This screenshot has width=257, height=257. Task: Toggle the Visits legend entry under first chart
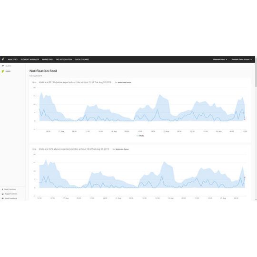pos(140,136)
